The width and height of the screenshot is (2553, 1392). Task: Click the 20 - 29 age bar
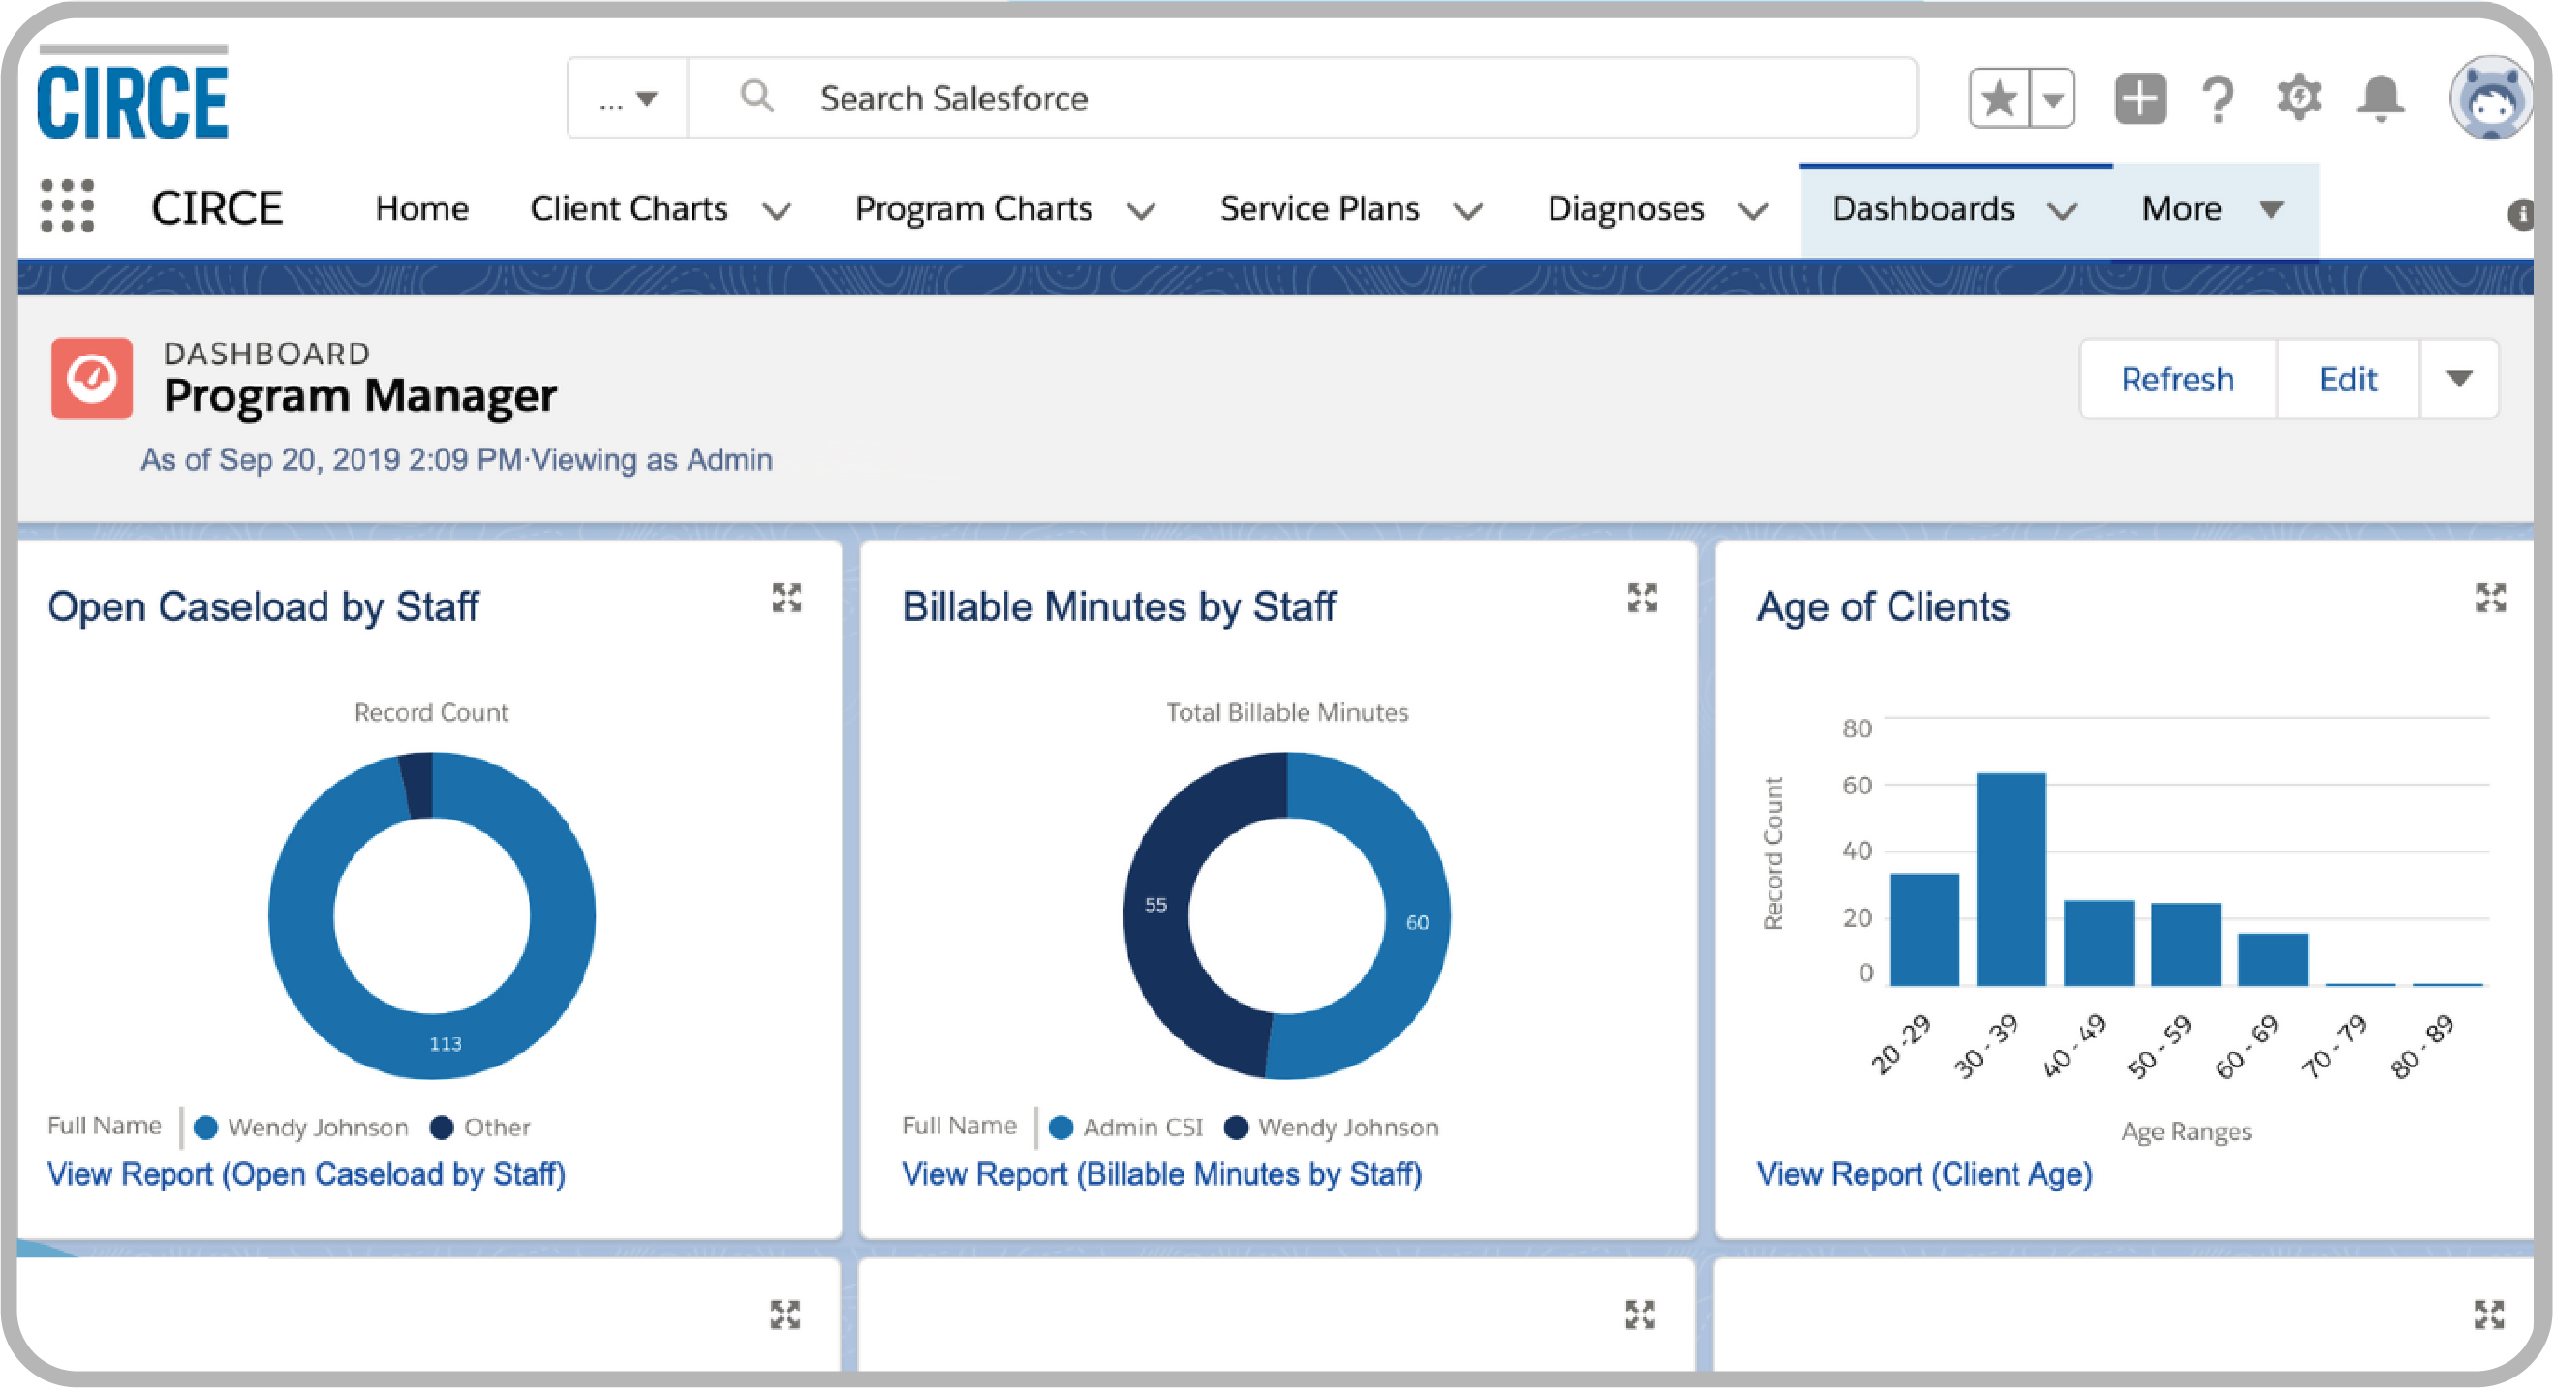pyautogui.click(x=1923, y=930)
